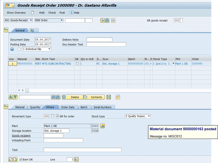Viewport: 218px width, 163px height.
Task: Switch to the Order Data tab
Action: 68,107
